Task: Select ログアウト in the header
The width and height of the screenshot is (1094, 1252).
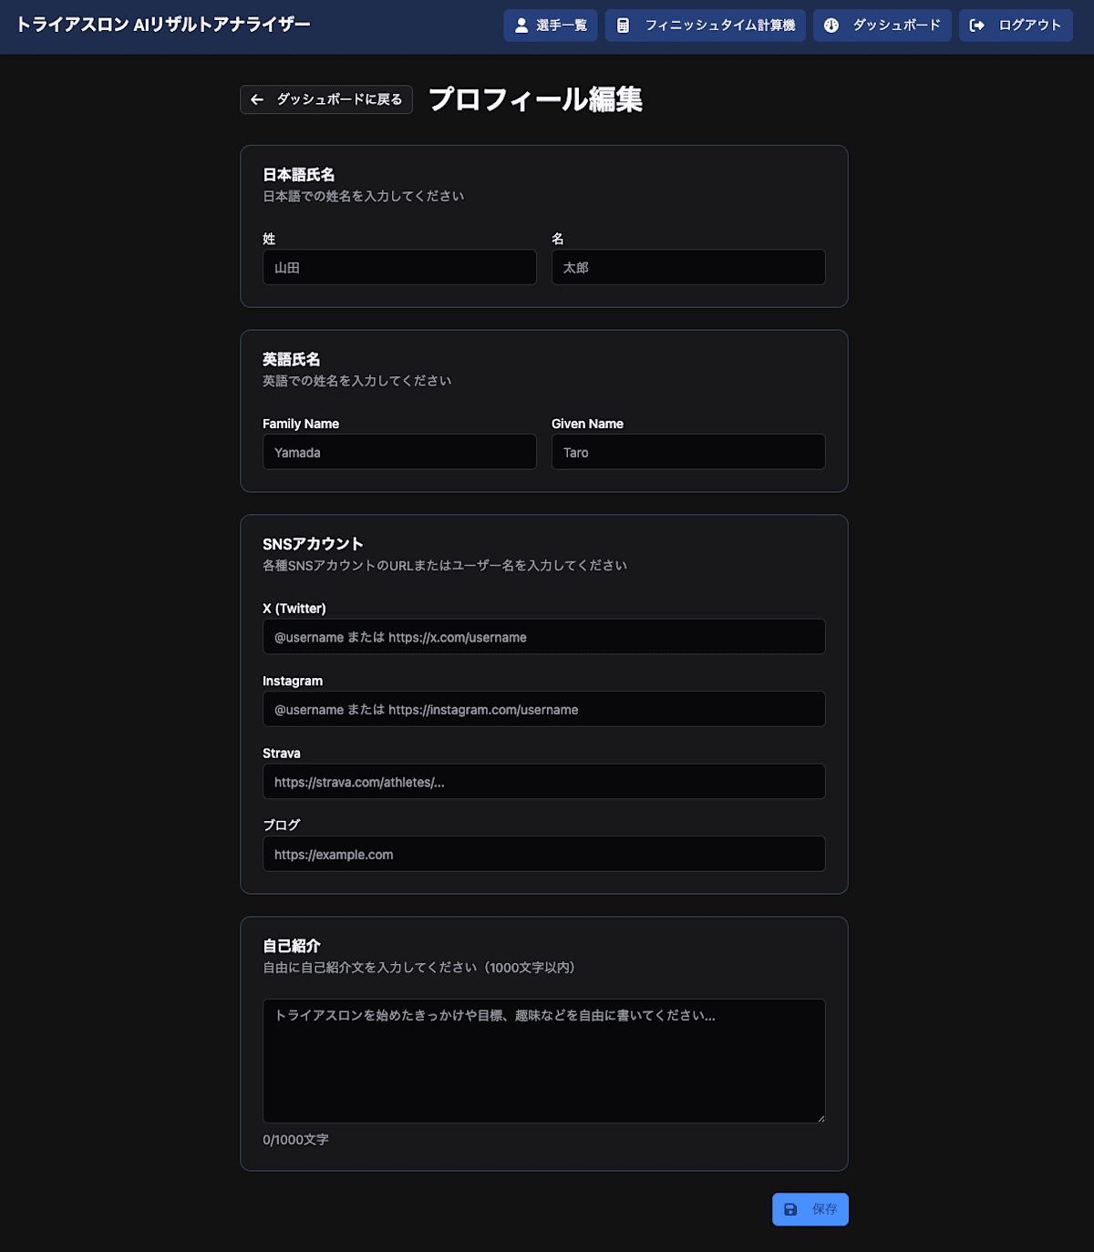Action: (1016, 26)
